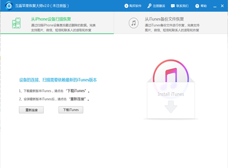The image size is (228, 168).
Task: Click step 2 text 安装最新版本iTunes后
Action: point(54,99)
